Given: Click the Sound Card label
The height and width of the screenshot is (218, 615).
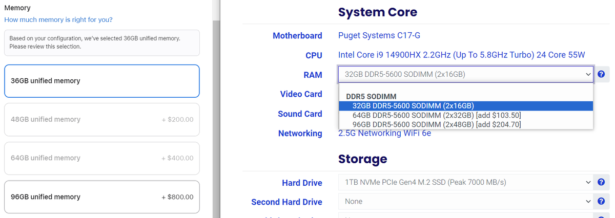Looking at the screenshot, I should click(300, 114).
